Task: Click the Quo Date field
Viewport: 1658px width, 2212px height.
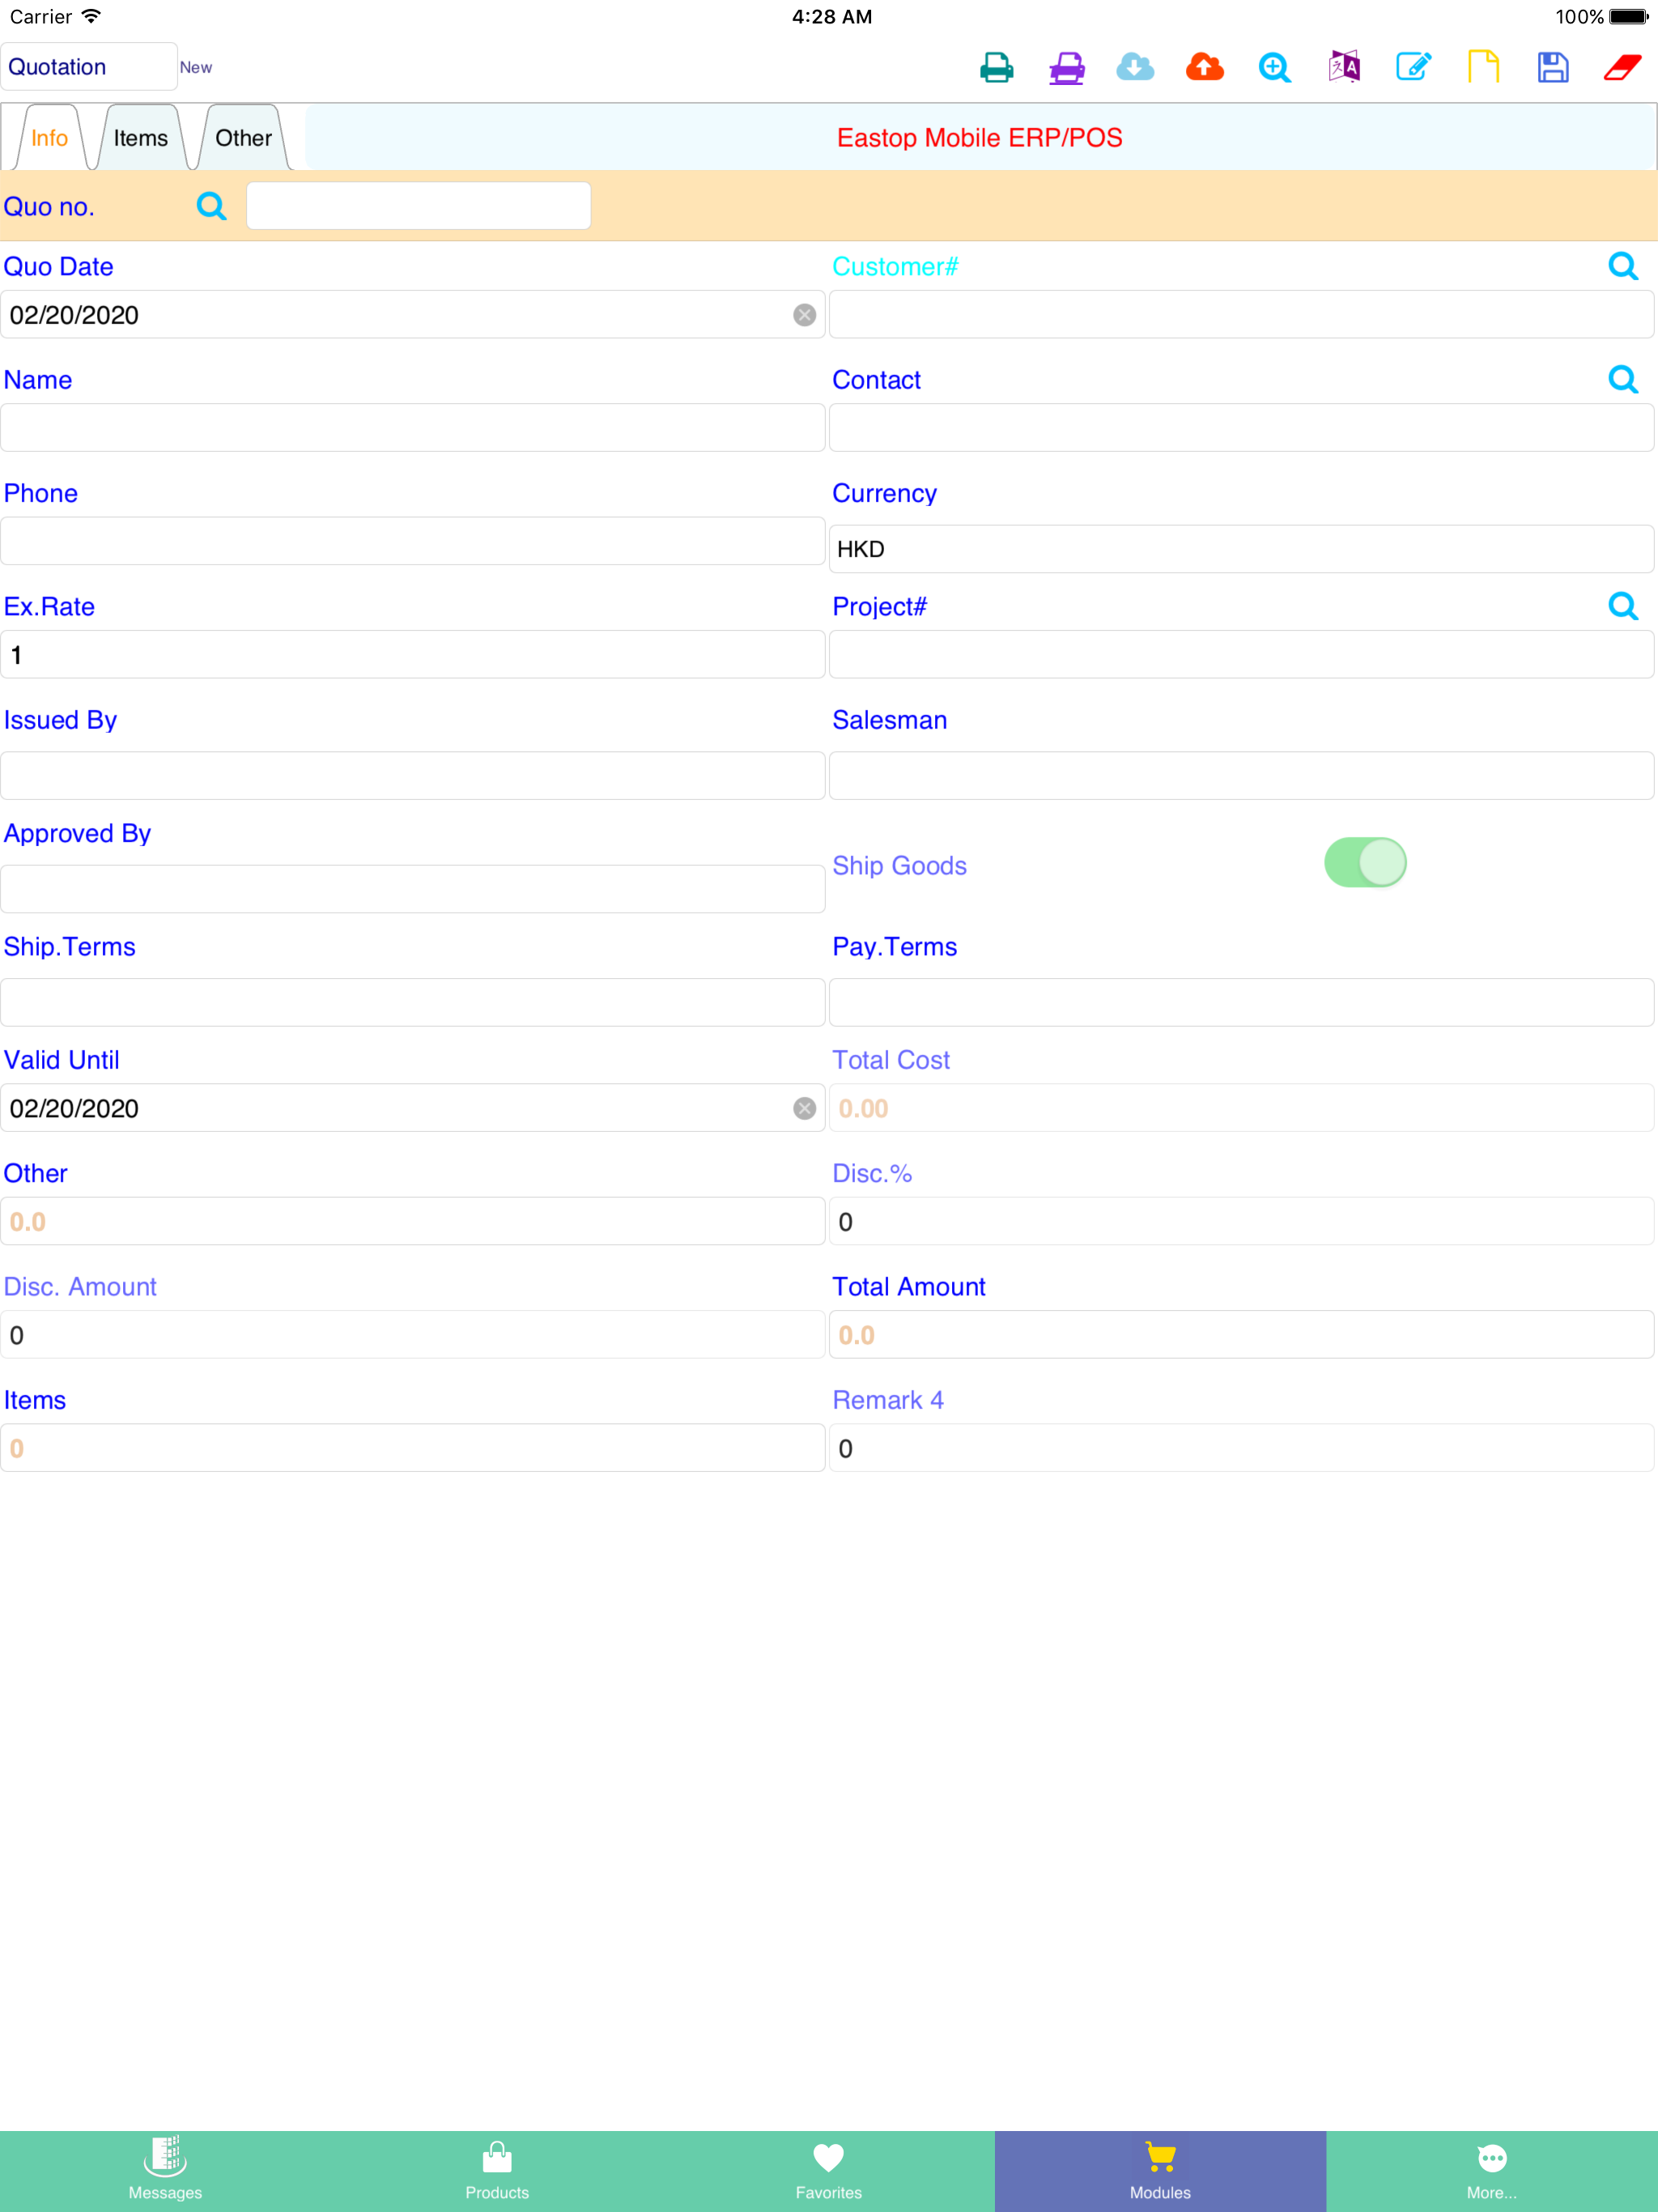Action: point(412,315)
